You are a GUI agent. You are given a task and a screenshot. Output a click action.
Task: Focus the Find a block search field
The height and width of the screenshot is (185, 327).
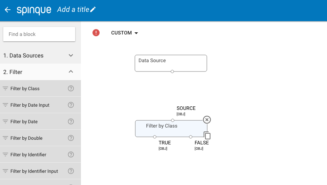(39, 34)
